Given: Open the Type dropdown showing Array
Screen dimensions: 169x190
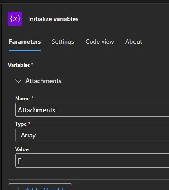Looking at the screenshot, I should [x=92, y=135].
